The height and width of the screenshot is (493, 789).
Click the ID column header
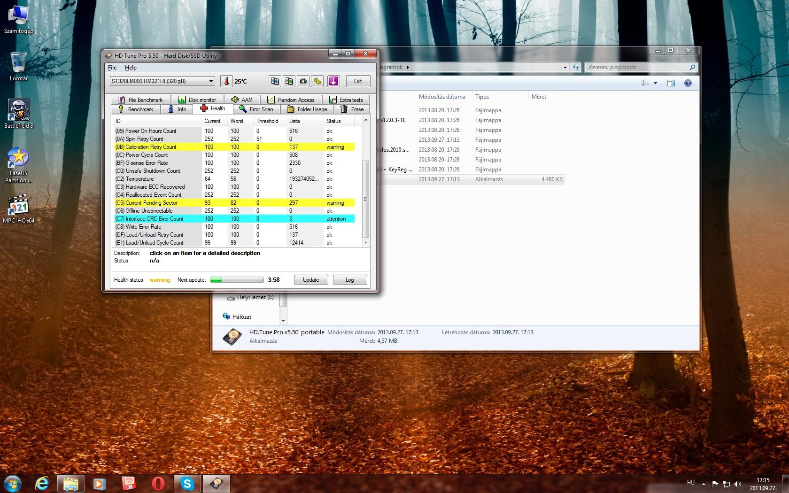click(157, 121)
